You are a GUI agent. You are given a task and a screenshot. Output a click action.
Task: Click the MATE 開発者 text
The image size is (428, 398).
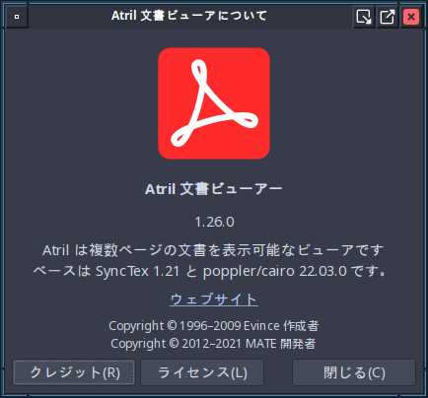pyautogui.click(x=281, y=344)
